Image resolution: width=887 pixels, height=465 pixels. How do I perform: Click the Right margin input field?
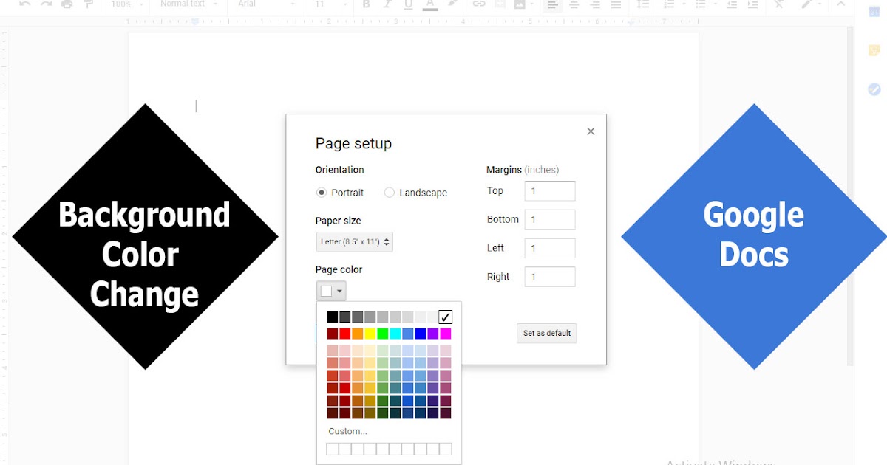(550, 277)
